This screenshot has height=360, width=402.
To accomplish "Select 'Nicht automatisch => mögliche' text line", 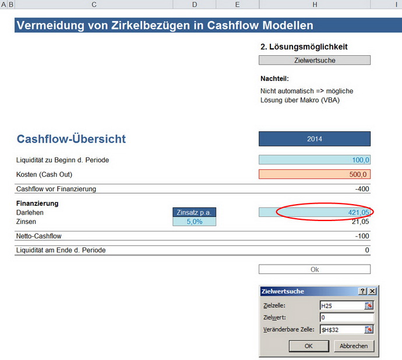I will [x=307, y=91].
